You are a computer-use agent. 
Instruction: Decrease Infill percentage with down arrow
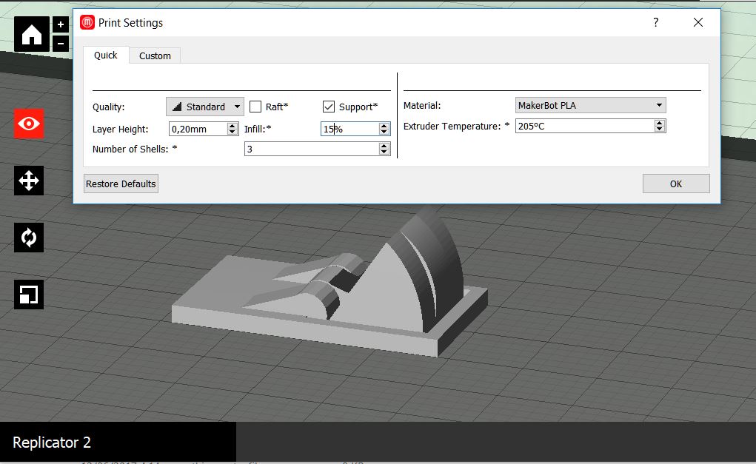[384, 132]
